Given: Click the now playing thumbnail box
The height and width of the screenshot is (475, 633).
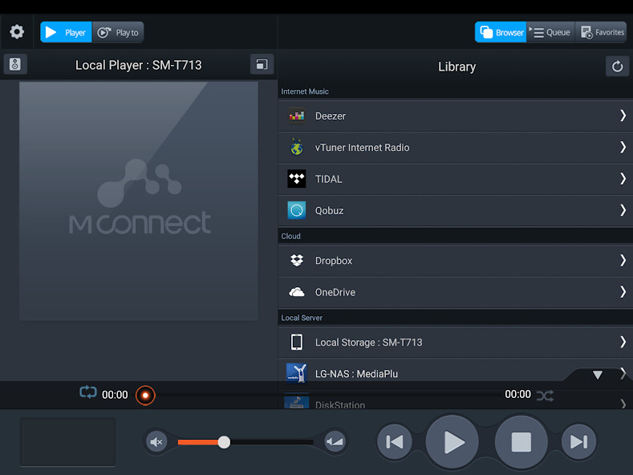Looking at the screenshot, I should click(68, 442).
